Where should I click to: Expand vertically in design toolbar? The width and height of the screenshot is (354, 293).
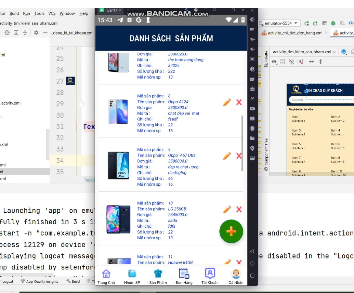tap(320, 62)
